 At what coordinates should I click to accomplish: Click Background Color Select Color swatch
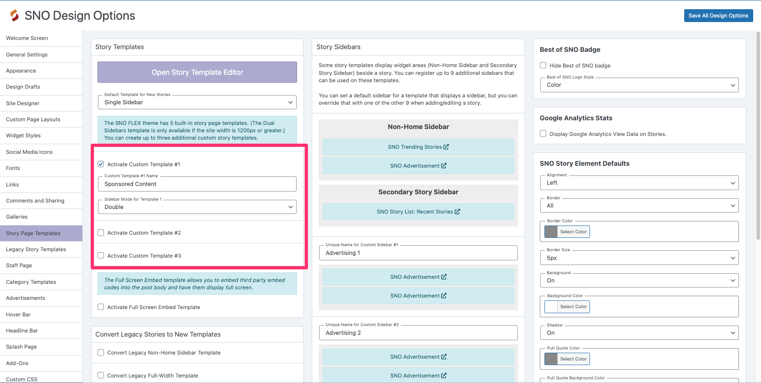(x=567, y=307)
